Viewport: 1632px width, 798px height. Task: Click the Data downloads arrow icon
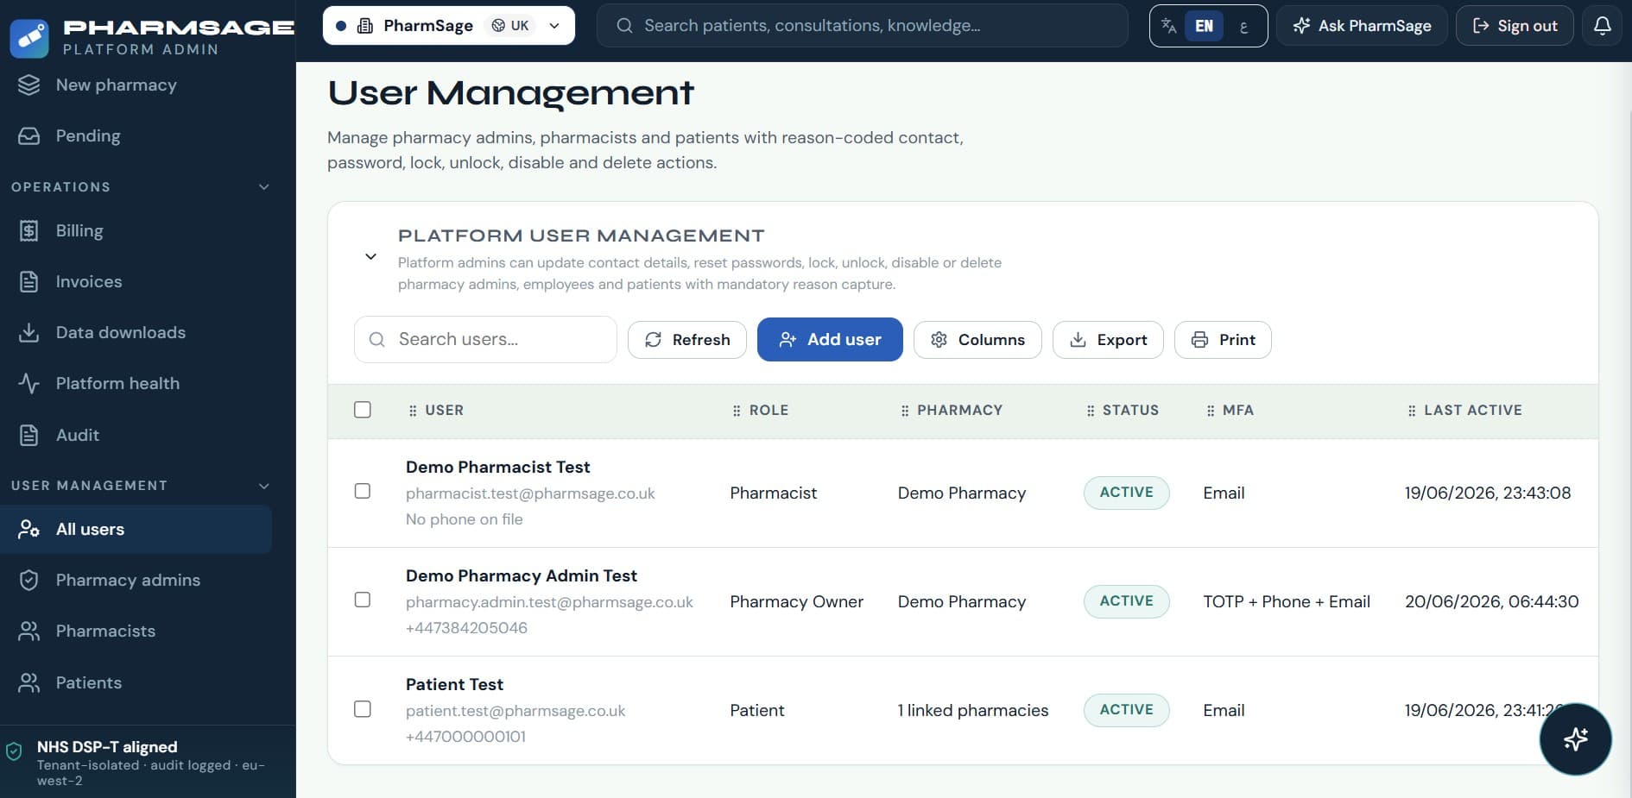coord(29,332)
